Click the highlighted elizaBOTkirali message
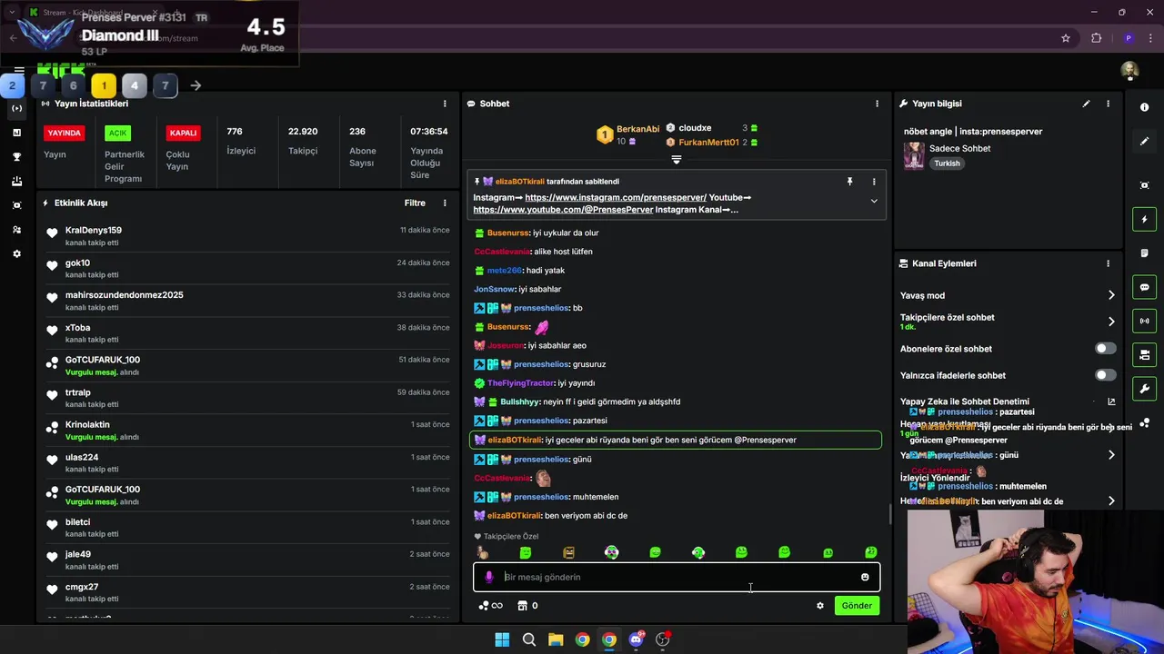This screenshot has width=1164, height=654. [676, 440]
